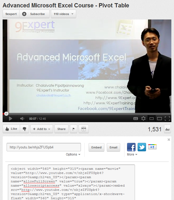The image size is (174, 200).
Task: Open the Add to dropdown
Action: pyautogui.click(x=42, y=129)
